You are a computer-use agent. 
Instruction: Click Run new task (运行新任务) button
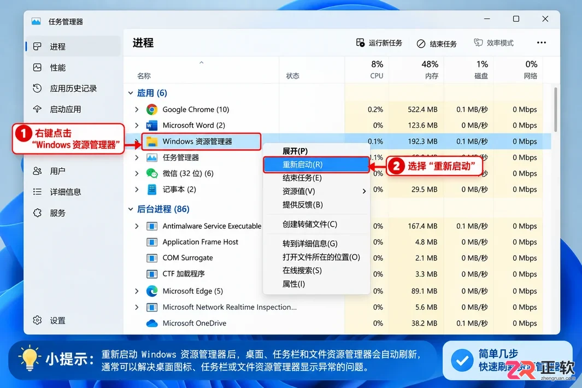[379, 43]
